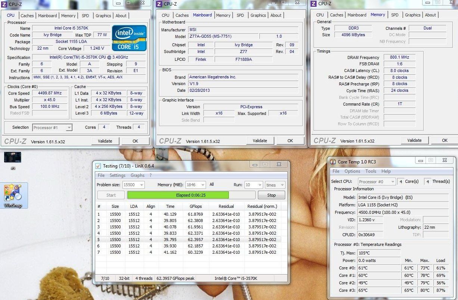Click Validate in the Memory window

pos(414,140)
